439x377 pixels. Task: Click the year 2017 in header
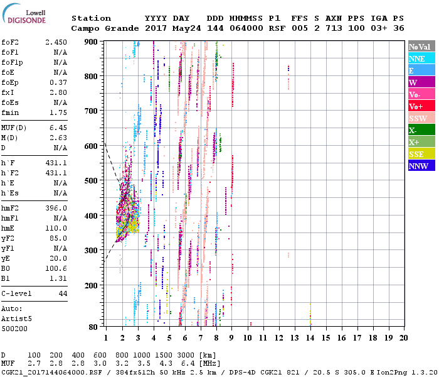[156, 28]
